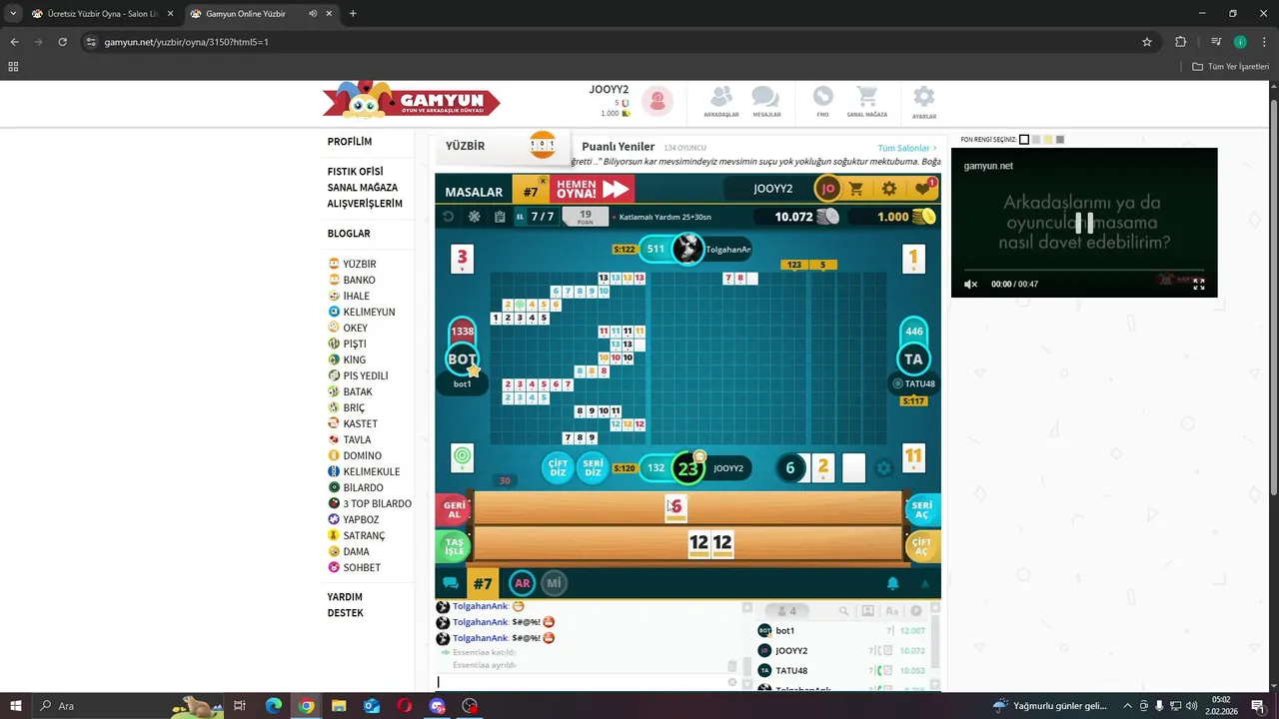1279x719 pixels.
Task: Select the #7 tab in bottom chat bar
Action: coord(483,583)
